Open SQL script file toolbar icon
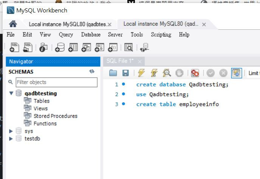This screenshot has width=260, height=179. [28, 47]
